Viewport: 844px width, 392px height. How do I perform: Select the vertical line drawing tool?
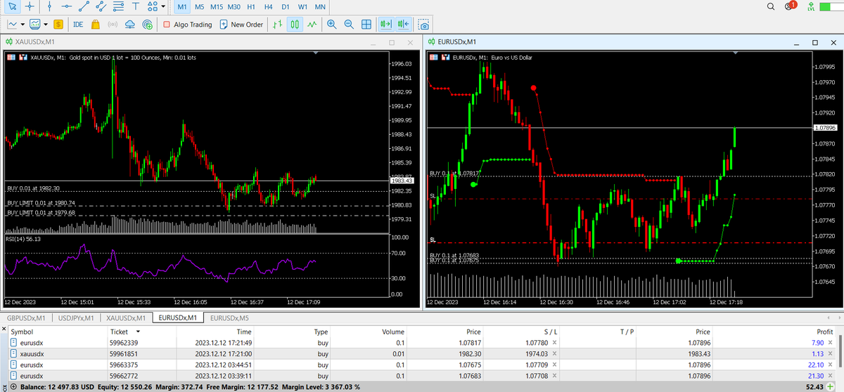pos(49,6)
